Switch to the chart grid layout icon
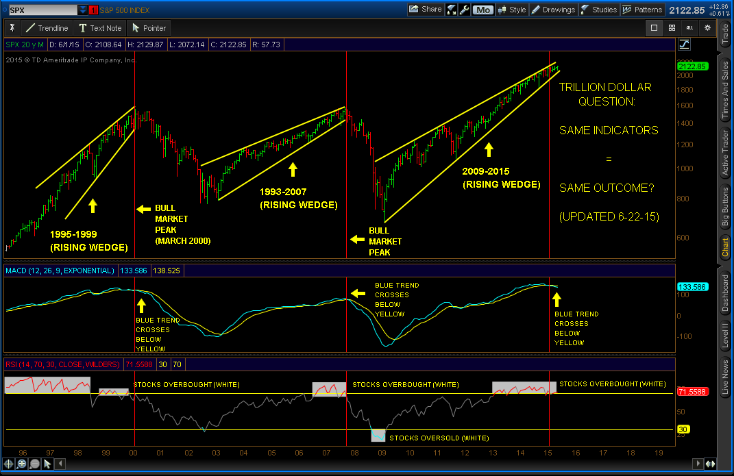This screenshot has height=476, width=734. [x=672, y=28]
